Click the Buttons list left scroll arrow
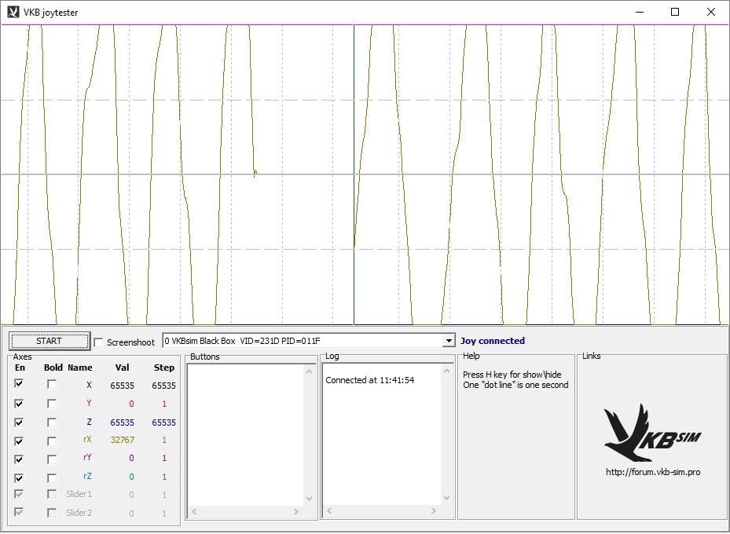730x534 pixels. click(x=194, y=512)
